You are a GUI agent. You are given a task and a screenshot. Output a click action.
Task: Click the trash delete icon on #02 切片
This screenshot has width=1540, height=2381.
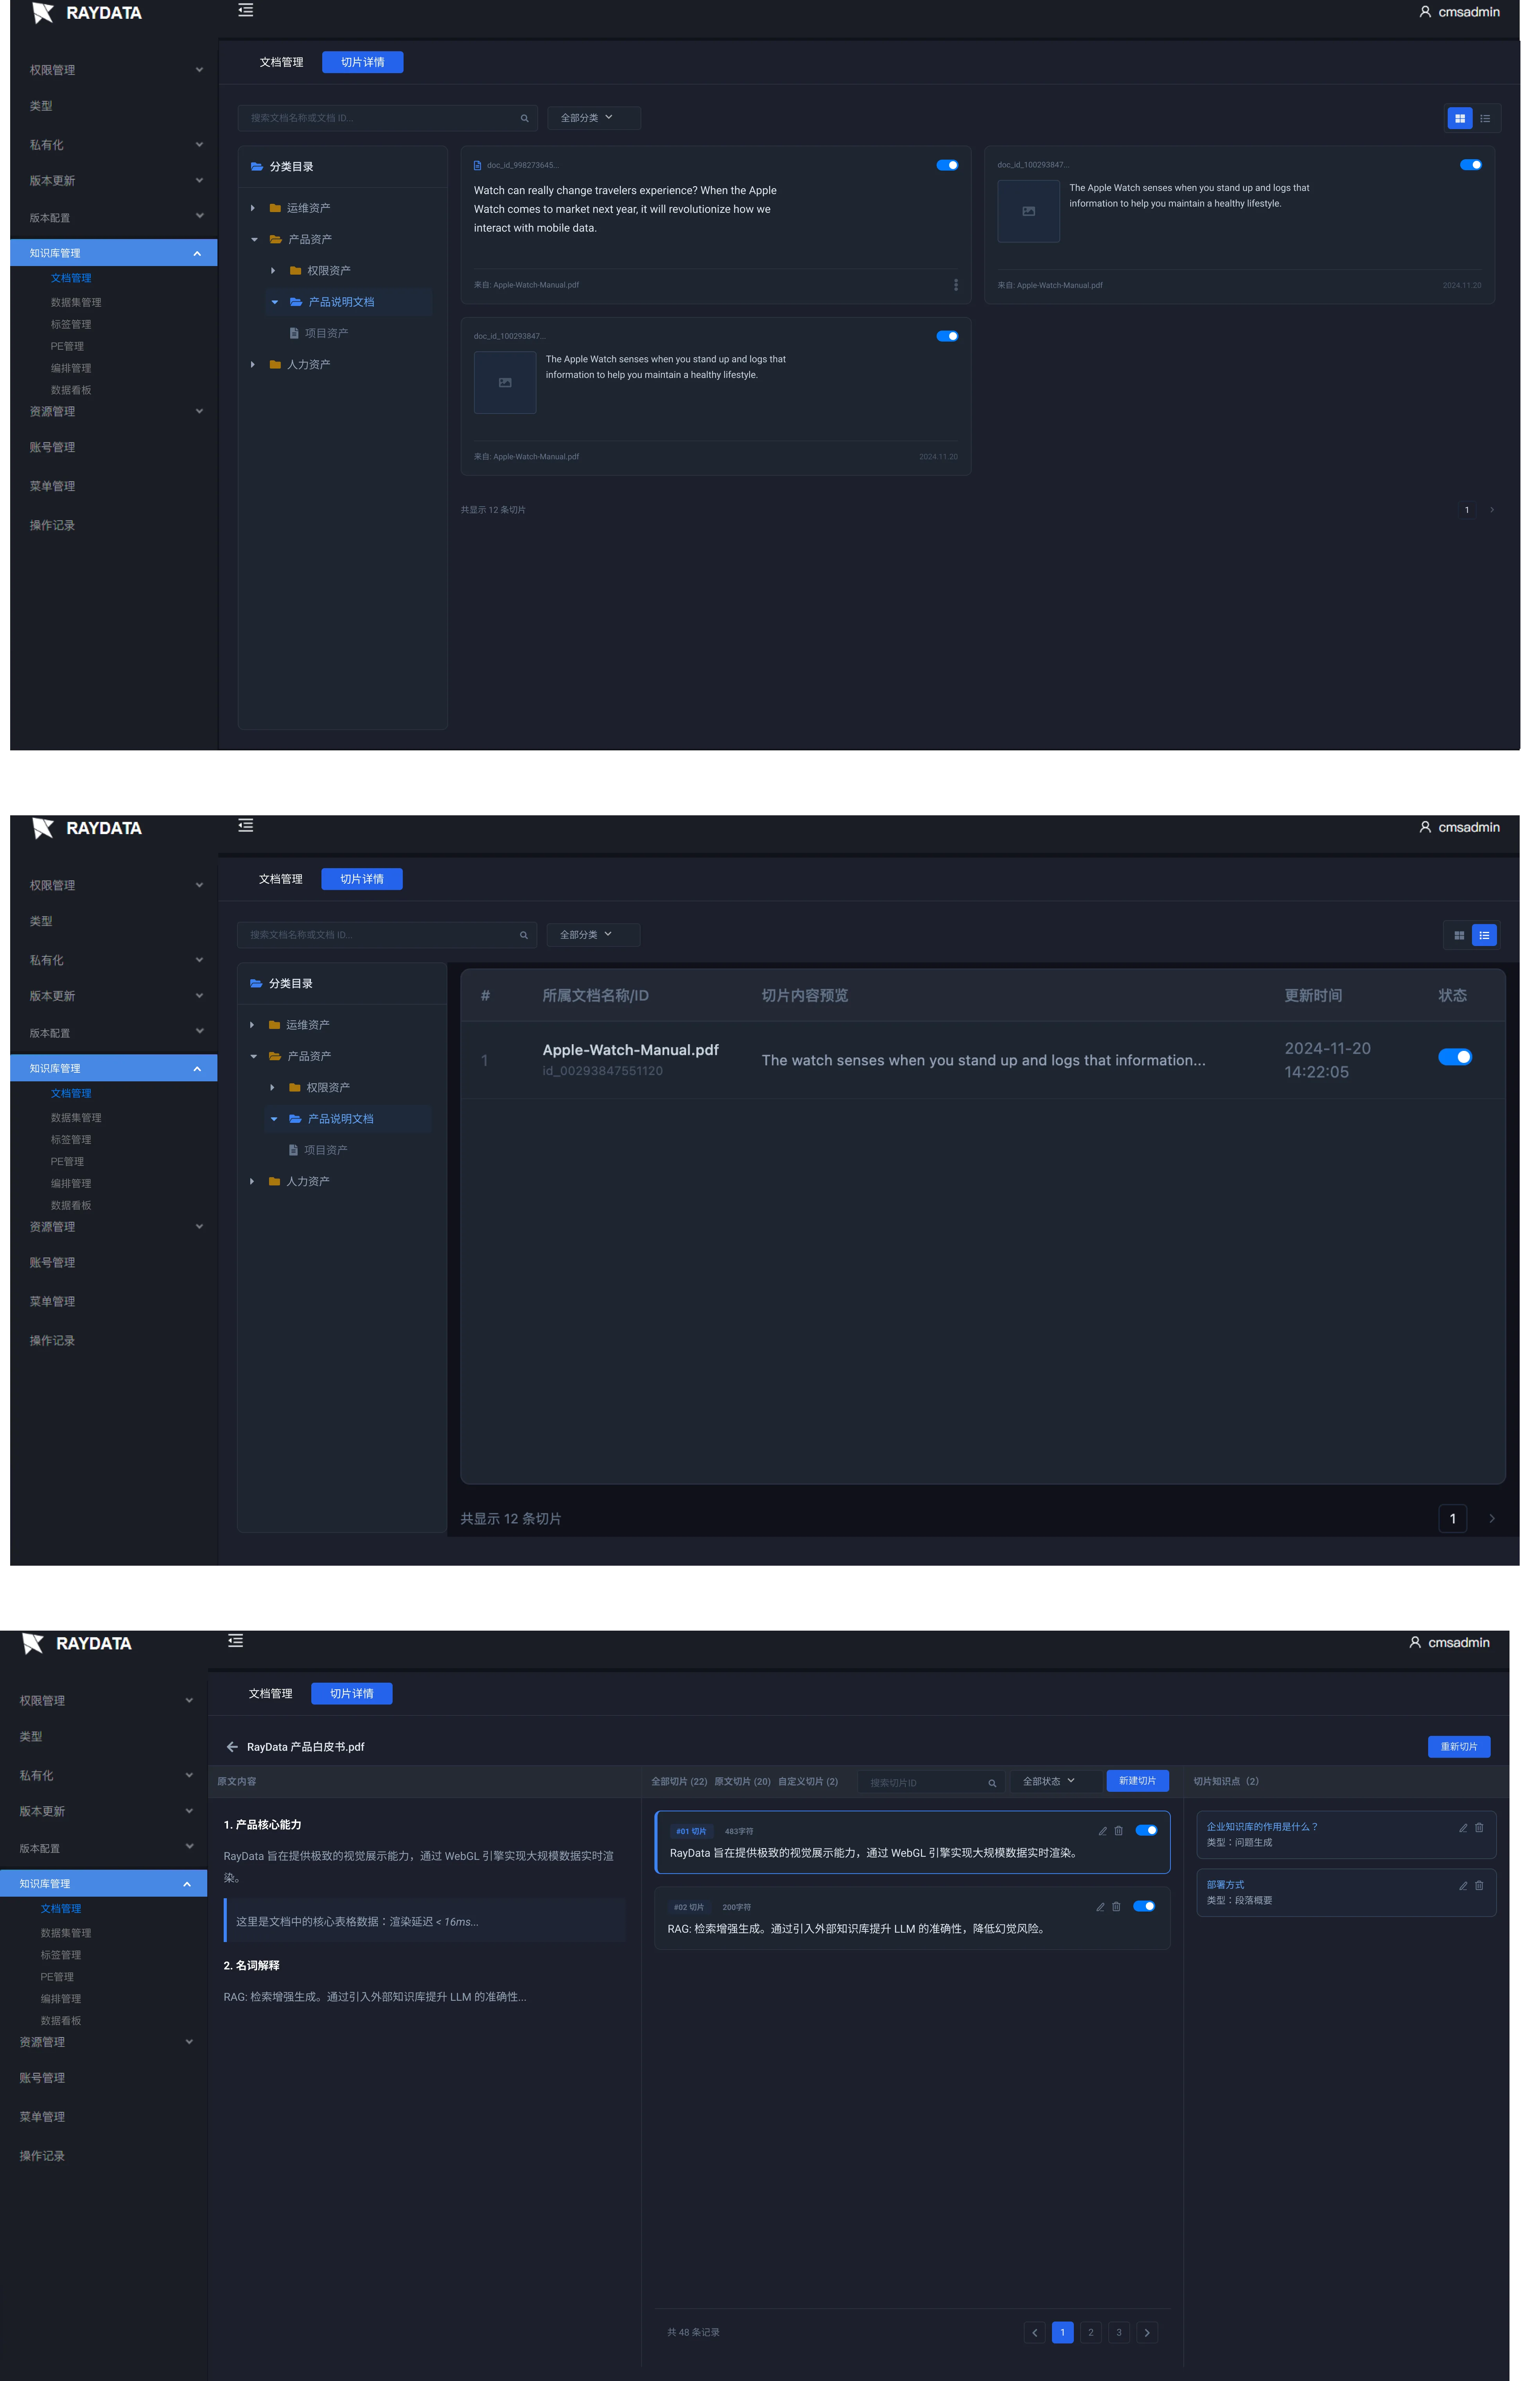pyautogui.click(x=1116, y=1907)
